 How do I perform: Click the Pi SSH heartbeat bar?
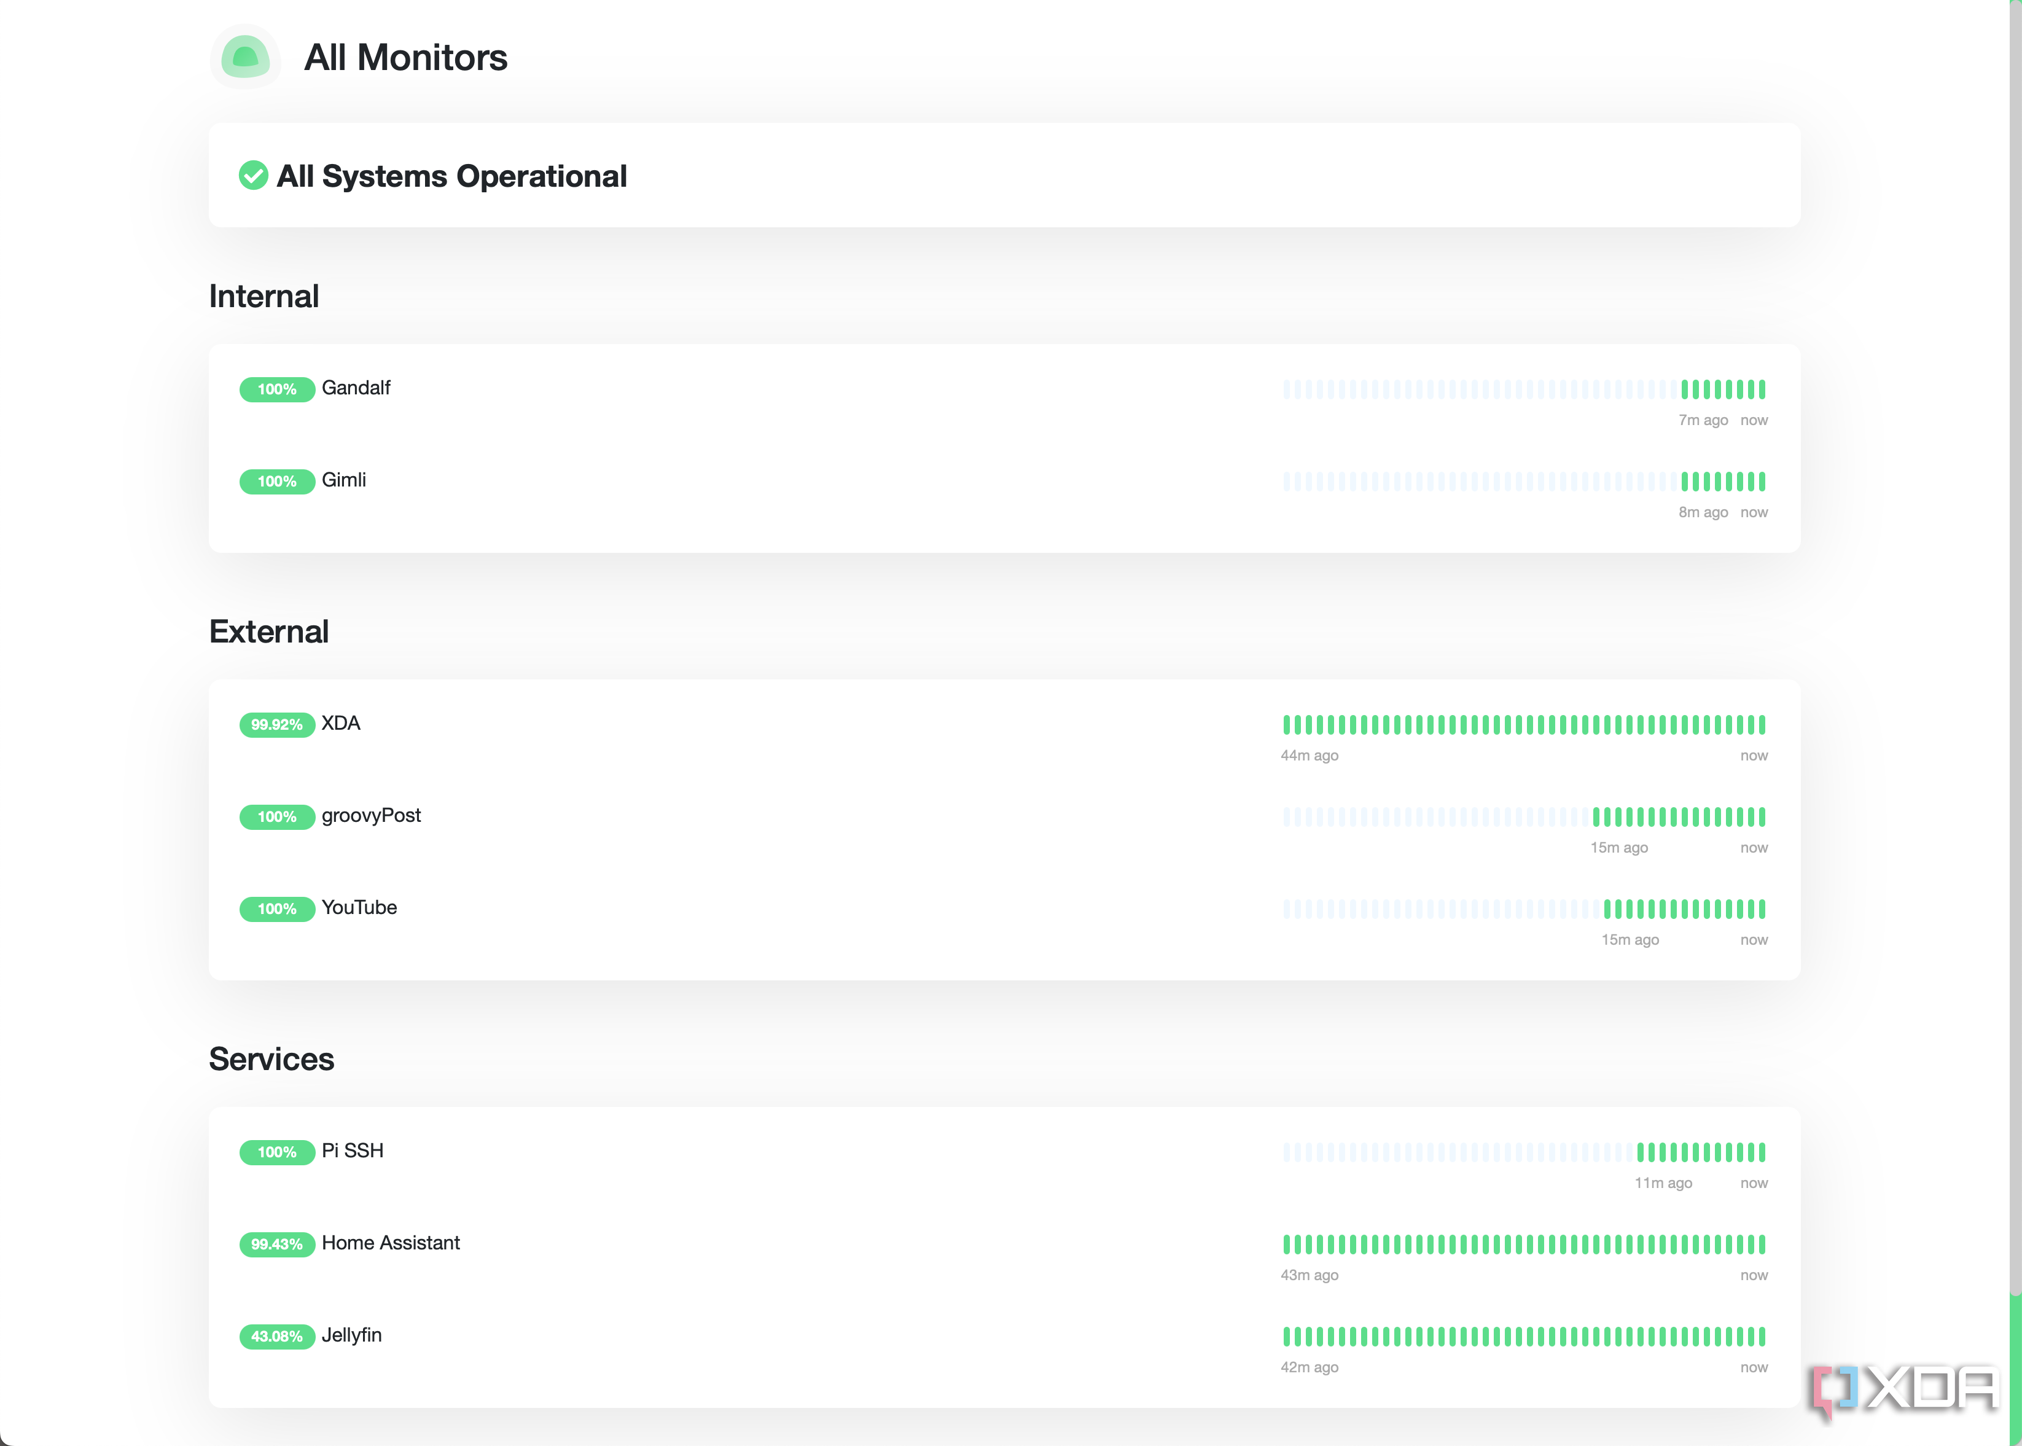pos(1524,1152)
